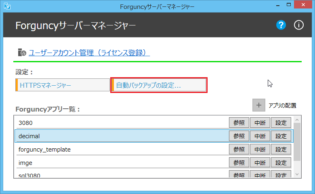Click 中断 for the decimal app
Screen dimensions: 315x194
(x=260, y=136)
